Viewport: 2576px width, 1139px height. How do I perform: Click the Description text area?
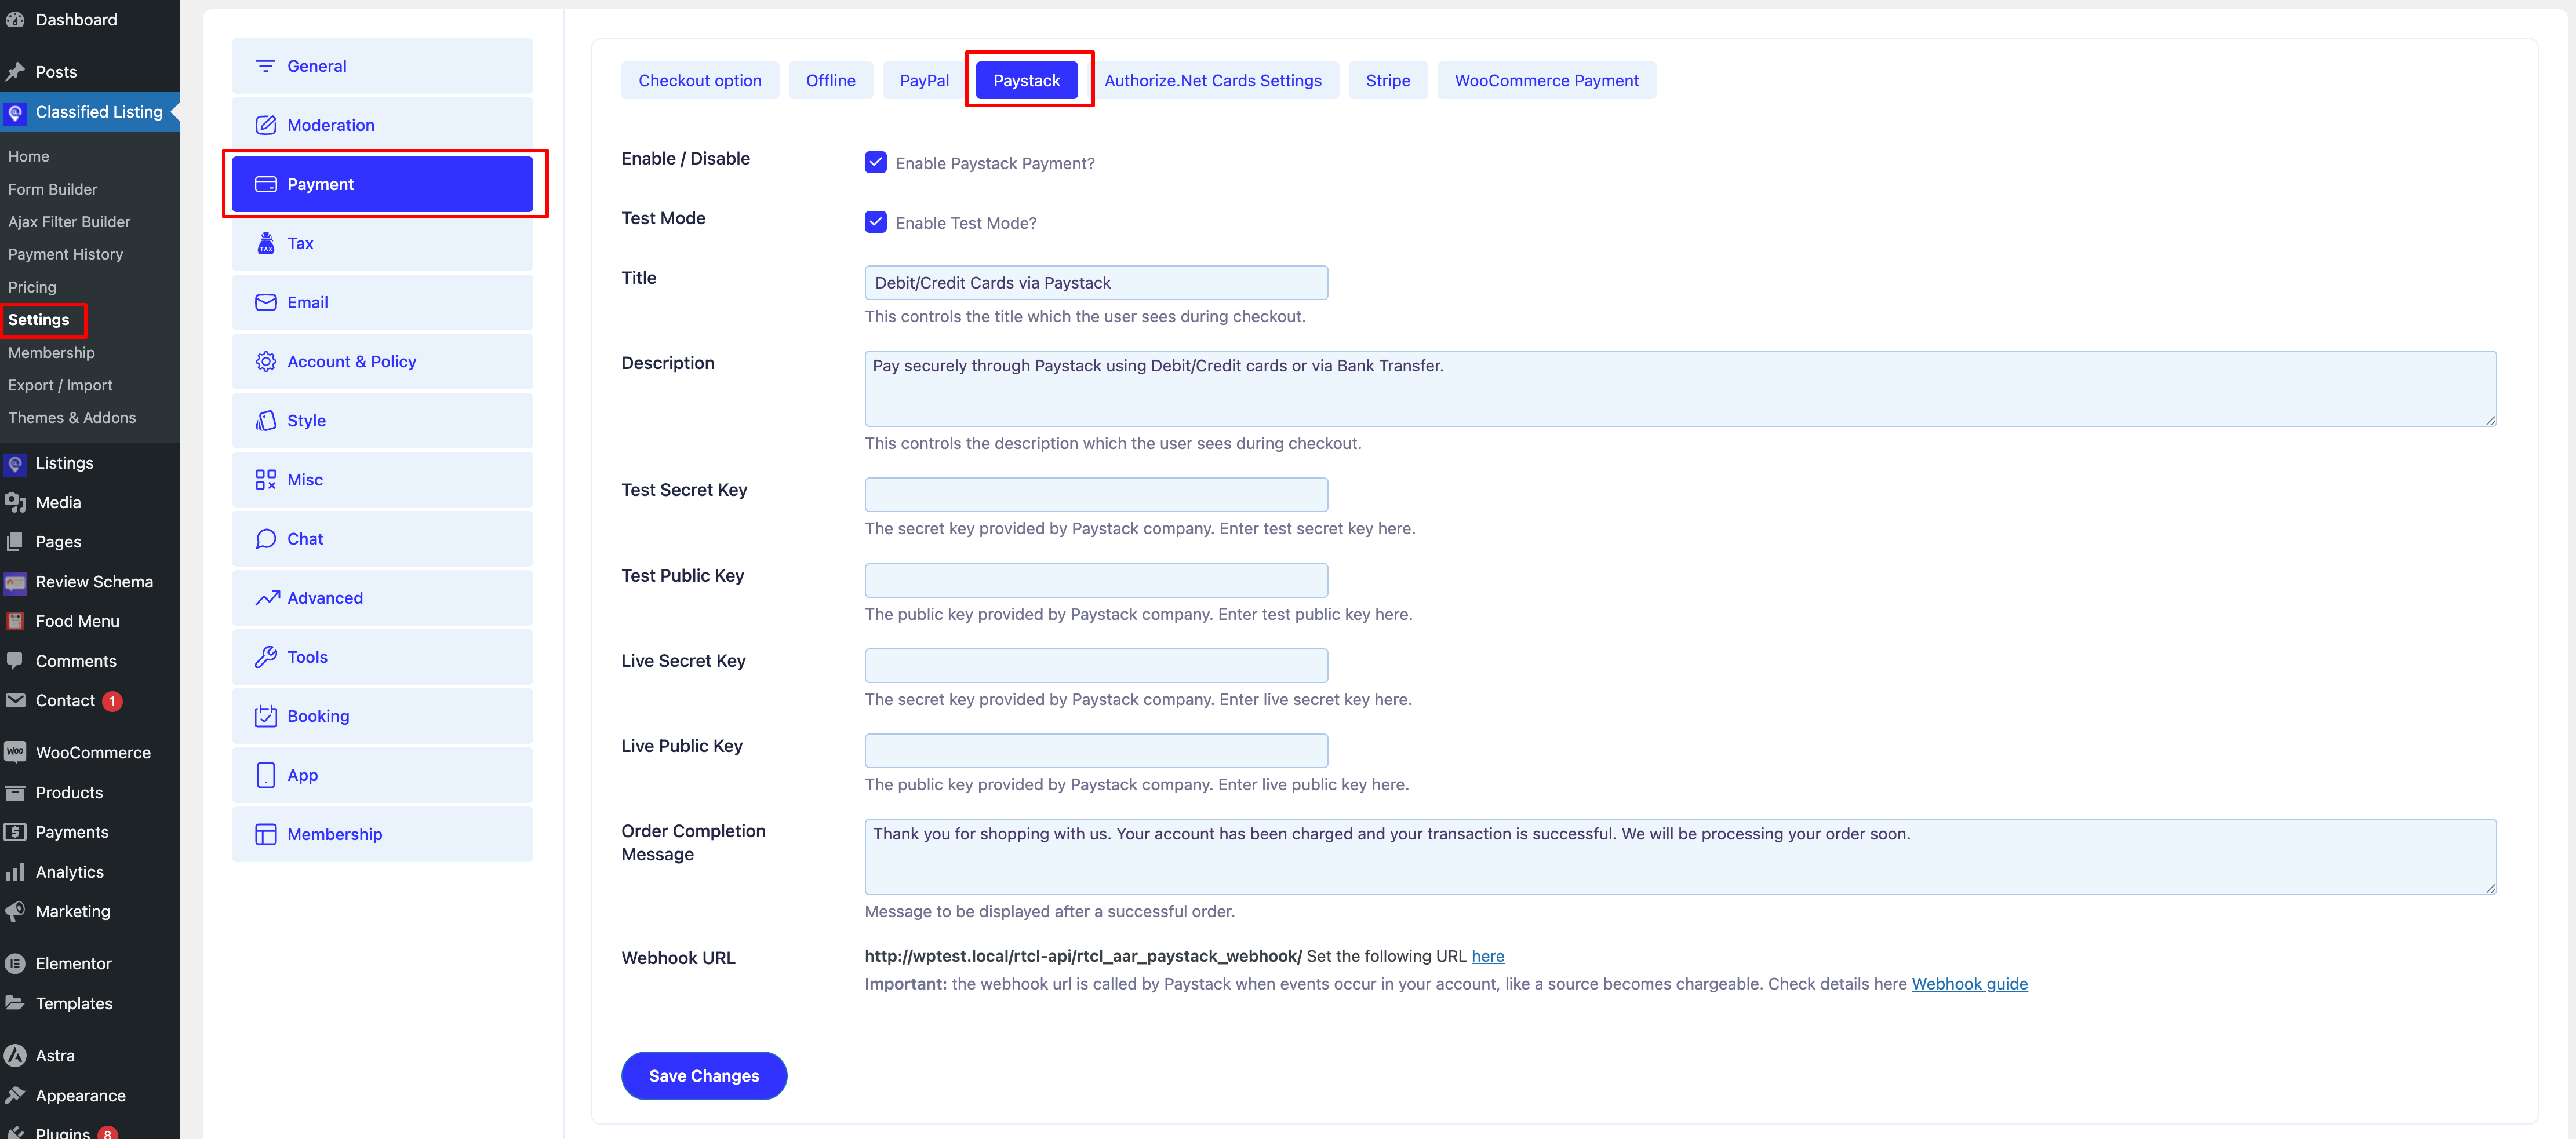pos(1680,388)
